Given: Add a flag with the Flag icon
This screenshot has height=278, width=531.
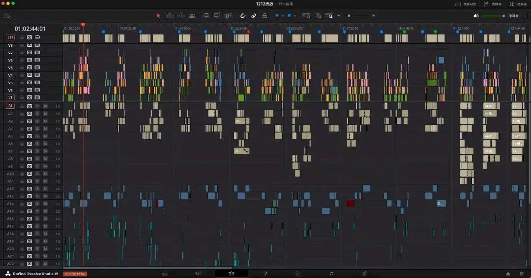Looking at the screenshot, I should point(277,16).
